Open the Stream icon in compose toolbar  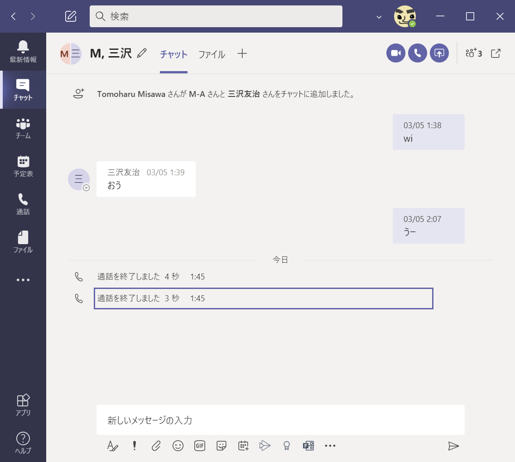(265, 446)
